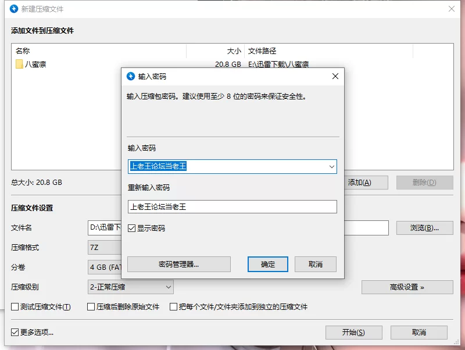Click the 重新输入密码 text field

(232, 207)
